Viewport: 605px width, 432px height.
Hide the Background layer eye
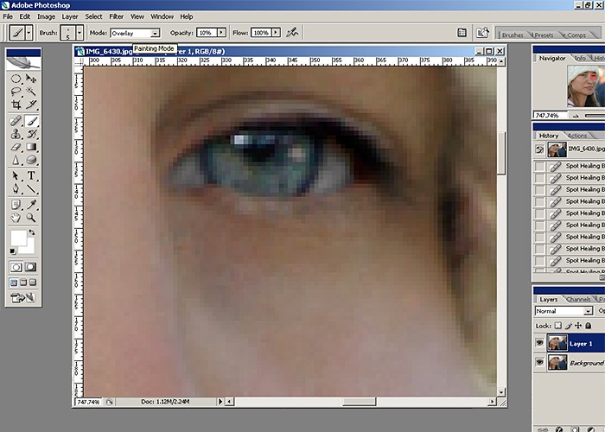coord(539,362)
